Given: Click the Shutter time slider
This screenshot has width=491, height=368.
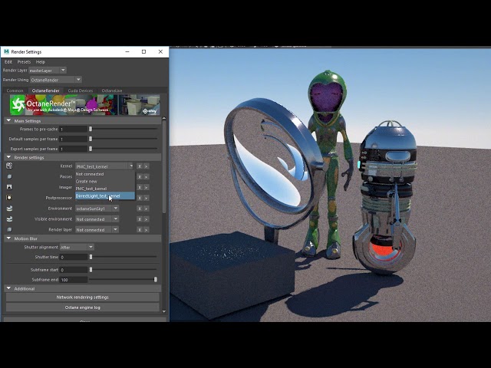Looking at the screenshot, I should click(x=123, y=257).
